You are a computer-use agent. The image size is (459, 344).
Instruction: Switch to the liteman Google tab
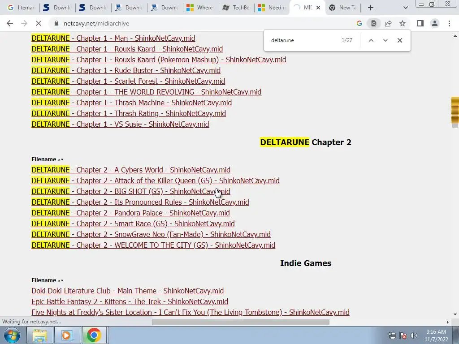pyautogui.click(x=22, y=8)
